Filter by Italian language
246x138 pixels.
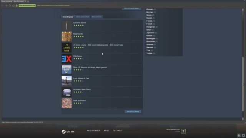pos(149,30)
